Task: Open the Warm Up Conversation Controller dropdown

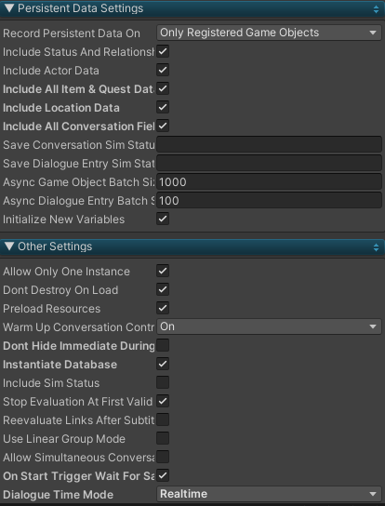Action: click(x=269, y=326)
